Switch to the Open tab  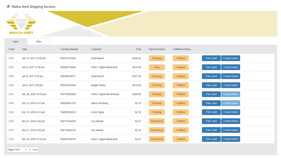16,42
